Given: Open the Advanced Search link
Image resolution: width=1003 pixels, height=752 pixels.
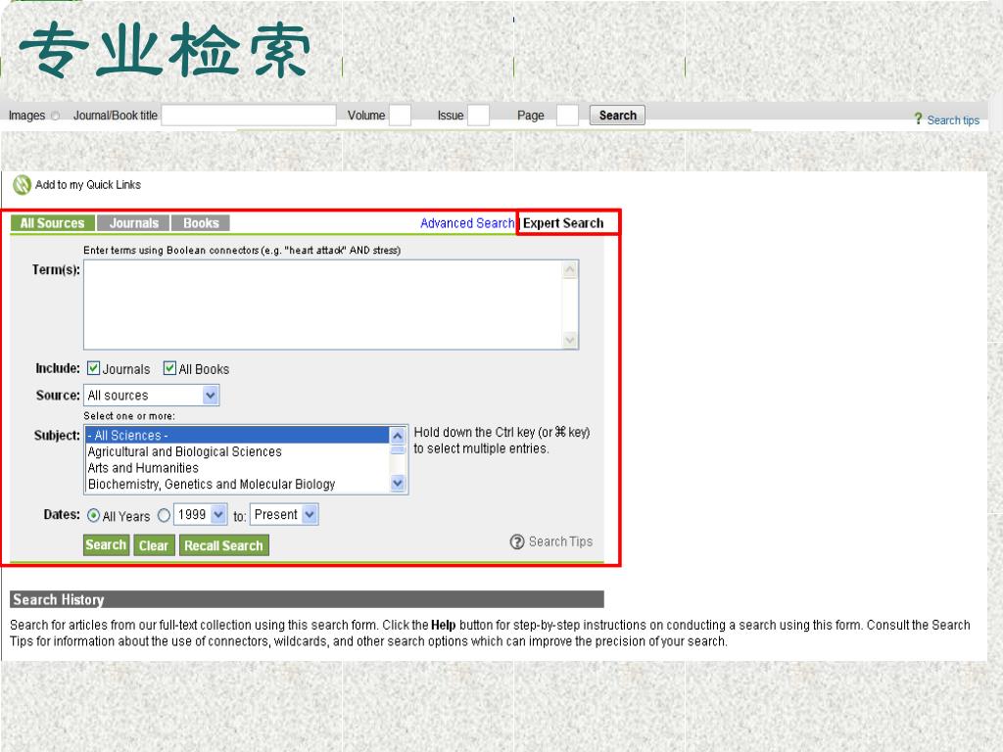Looking at the screenshot, I should [467, 223].
